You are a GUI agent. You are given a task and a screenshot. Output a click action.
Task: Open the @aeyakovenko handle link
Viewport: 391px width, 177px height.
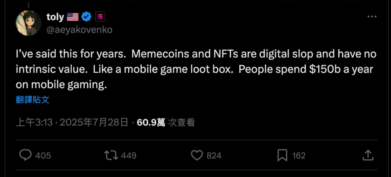tap(79, 30)
